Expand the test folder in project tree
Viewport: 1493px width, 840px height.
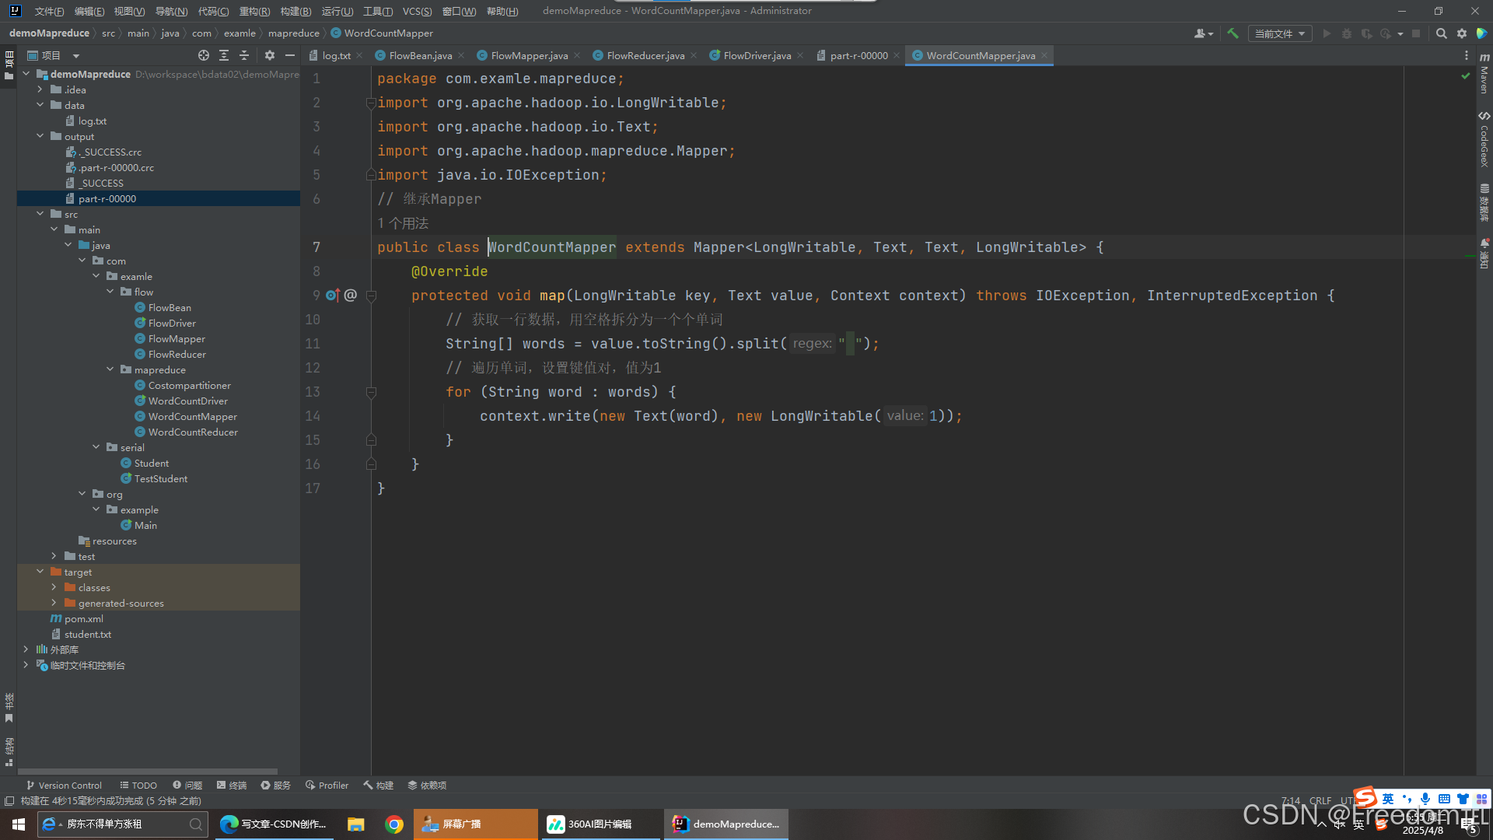pos(54,556)
